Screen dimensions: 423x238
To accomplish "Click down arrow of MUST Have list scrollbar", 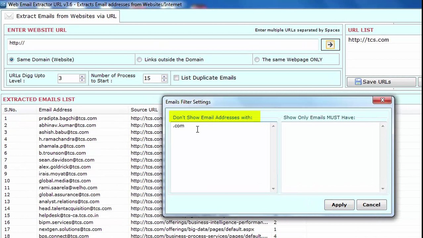I will tap(383, 189).
